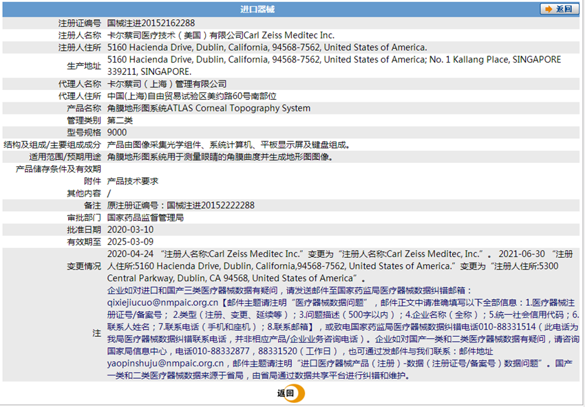
Task: Select the 进口器械 header title
Action: 257,9
